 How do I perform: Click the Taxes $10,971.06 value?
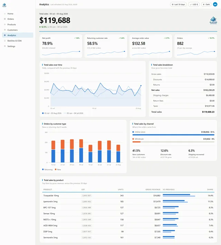210,106
